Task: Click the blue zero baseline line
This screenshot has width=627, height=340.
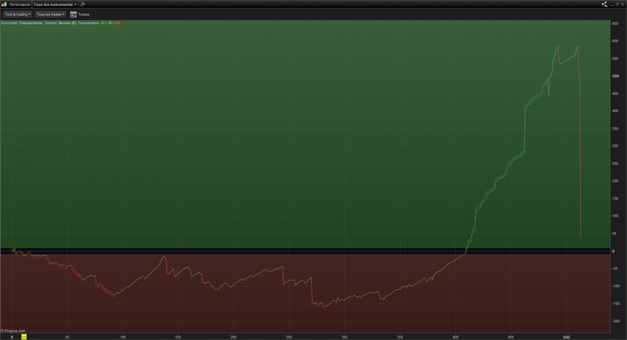Action: (x=305, y=251)
